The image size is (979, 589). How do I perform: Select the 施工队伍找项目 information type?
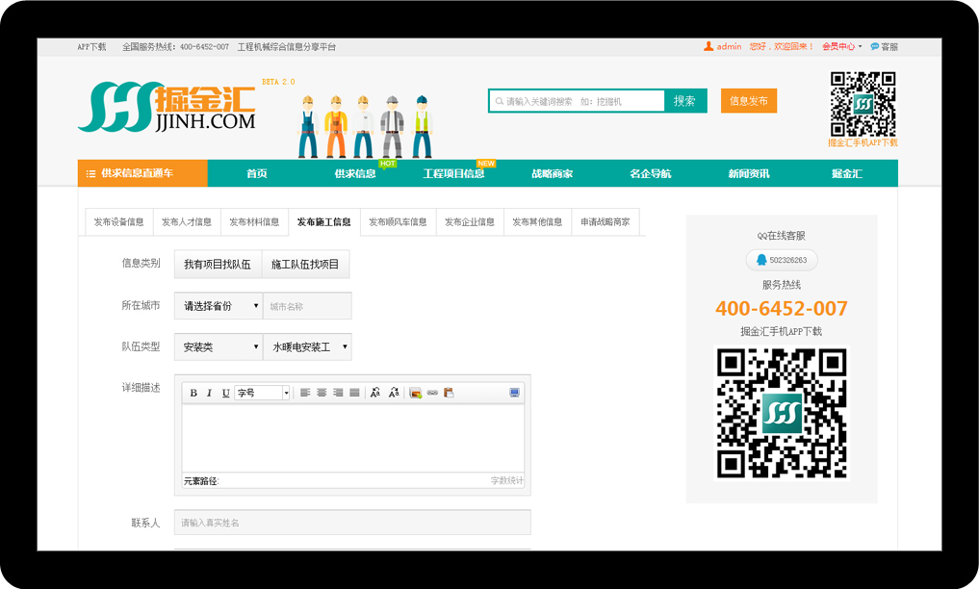click(x=305, y=264)
